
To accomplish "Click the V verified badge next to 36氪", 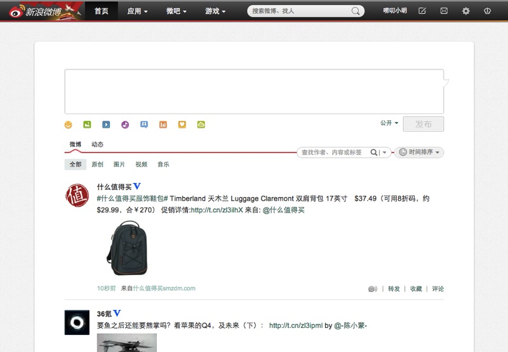I will click(117, 313).
